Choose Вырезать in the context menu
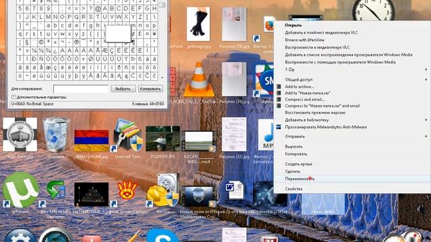This screenshot has width=431, height=242. [352, 147]
